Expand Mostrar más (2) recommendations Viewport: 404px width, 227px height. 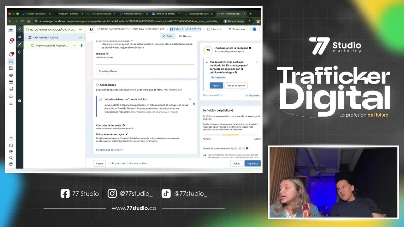coord(213,95)
